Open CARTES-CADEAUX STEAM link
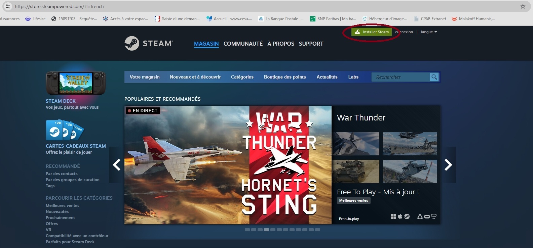The width and height of the screenshot is (533, 248). 76,146
